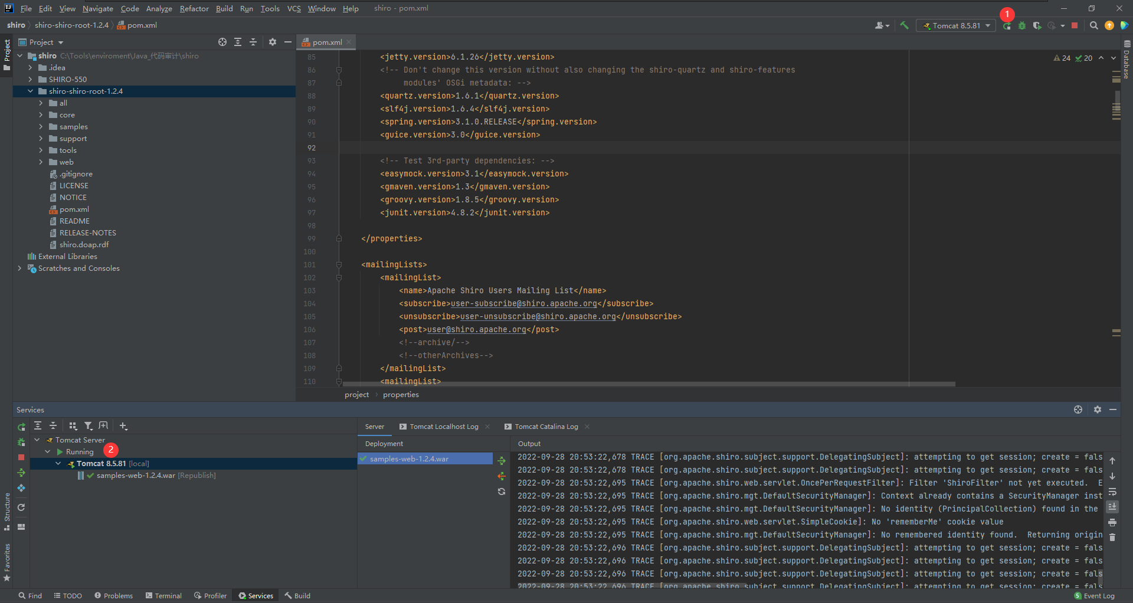
Task: Click Add Service plus icon
Action: (123, 425)
